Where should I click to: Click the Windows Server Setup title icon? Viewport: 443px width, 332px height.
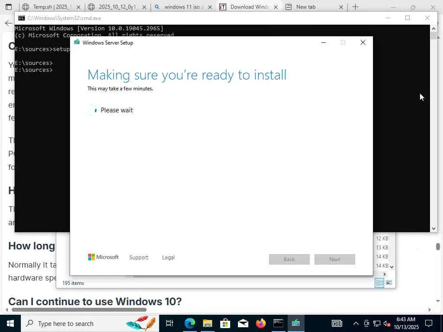pyautogui.click(x=77, y=42)
